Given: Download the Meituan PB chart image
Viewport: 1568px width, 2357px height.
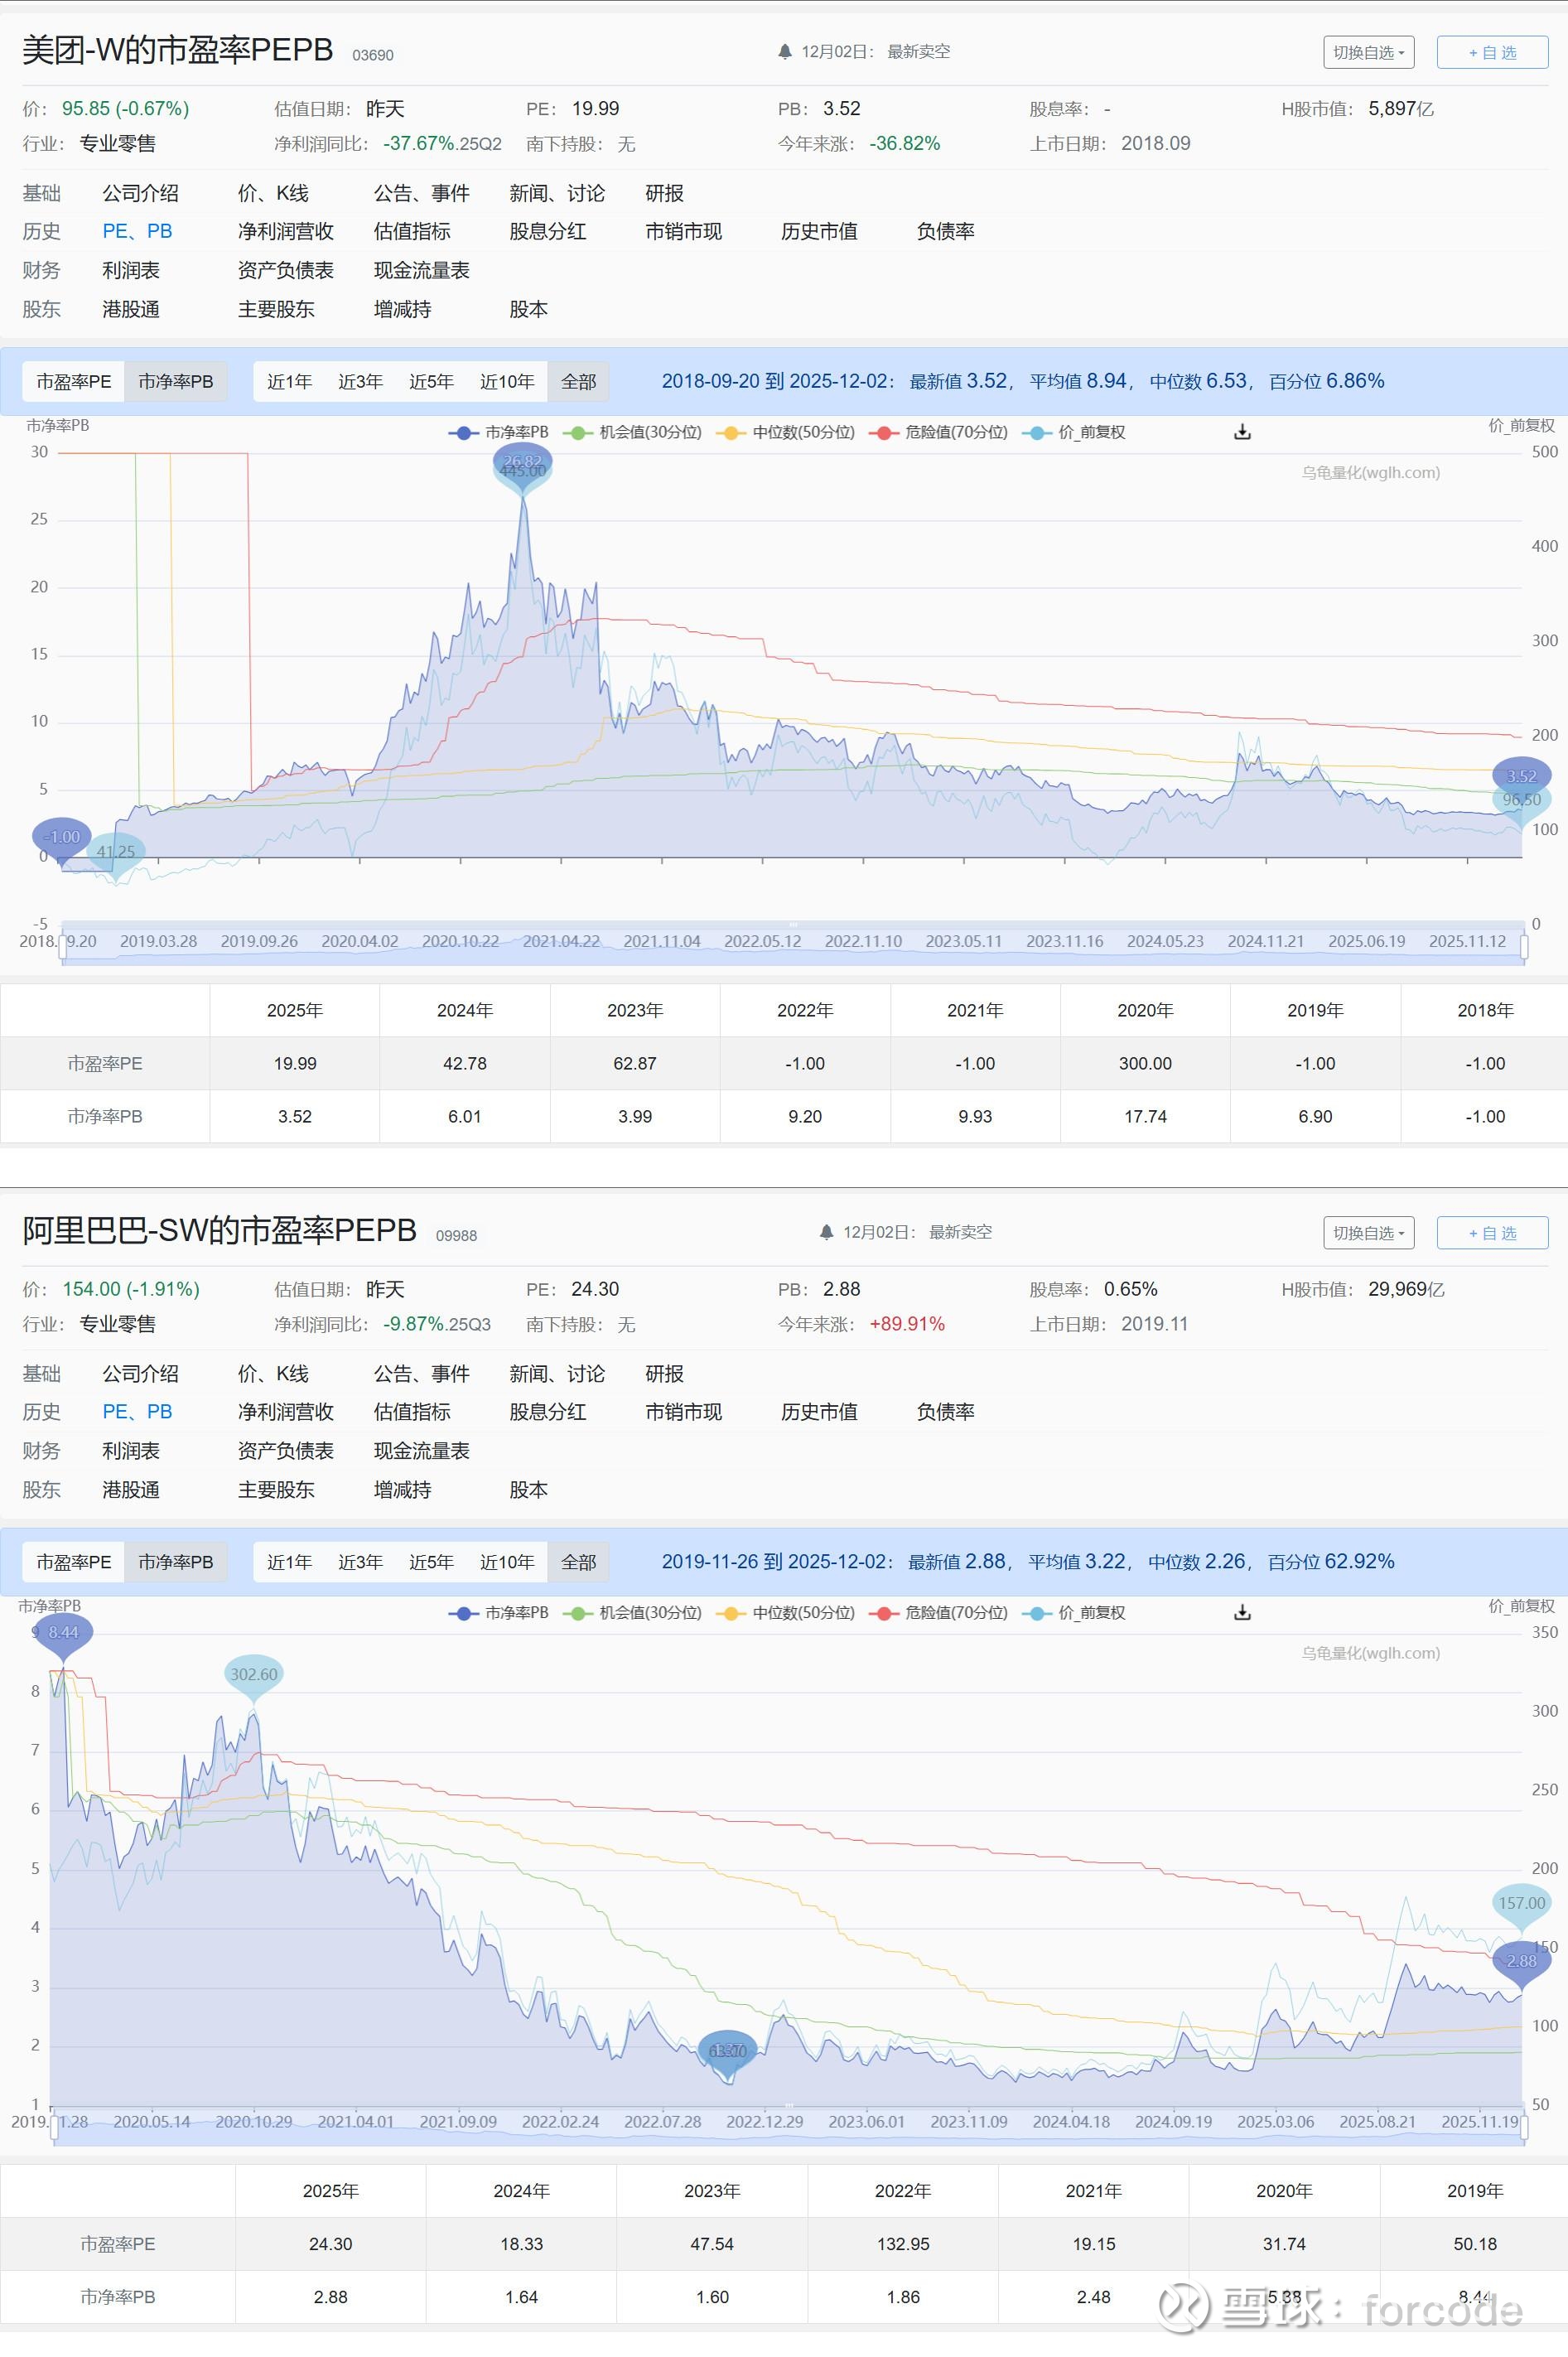Looking at the screenshot, I should tap(1242, 432).
